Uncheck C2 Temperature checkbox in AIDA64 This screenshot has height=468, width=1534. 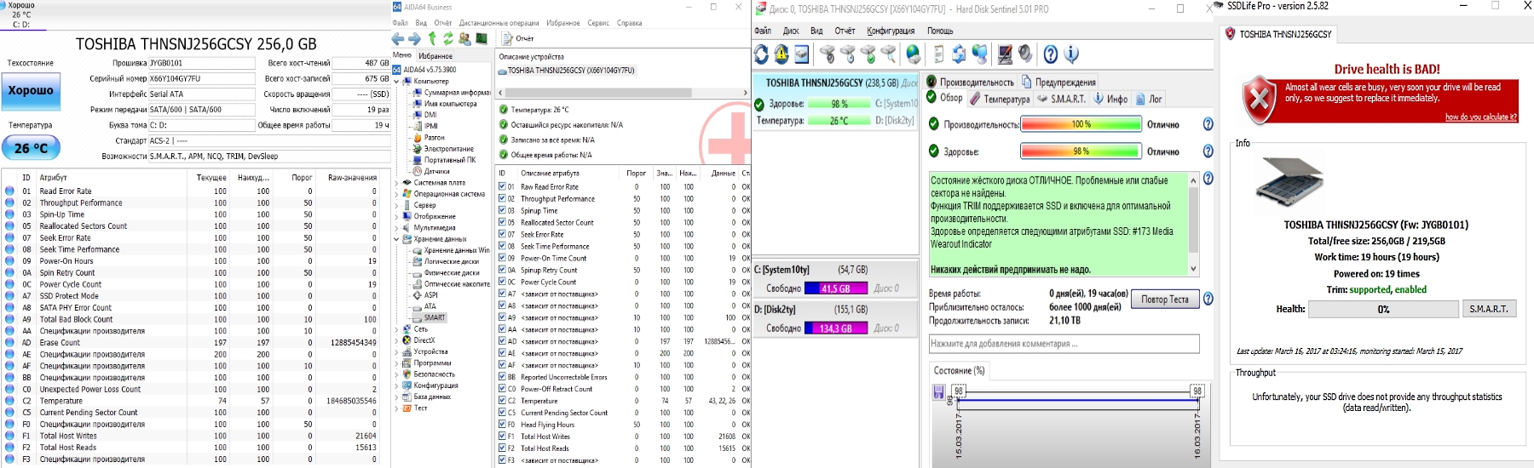502,401
